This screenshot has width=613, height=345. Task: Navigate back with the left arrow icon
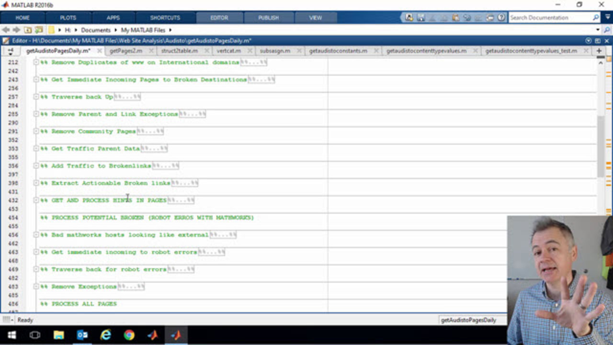(x=6, y=30)
